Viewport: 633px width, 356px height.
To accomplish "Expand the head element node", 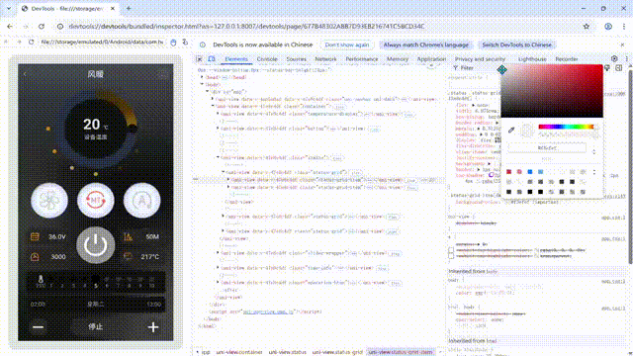I will point(202,77).
